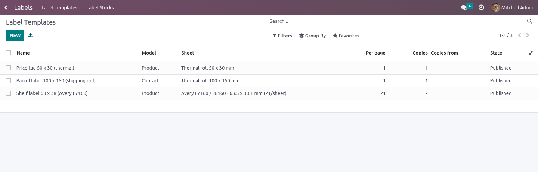Click 'Thermal roll 50 x 30 mm' cell

[208, 68]
